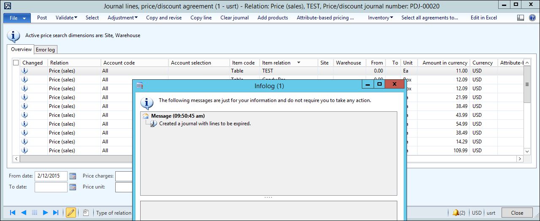Open From date calendar picker
This screenshot has width=540, height=221.
pyautogui.click(x=73, y=176)
